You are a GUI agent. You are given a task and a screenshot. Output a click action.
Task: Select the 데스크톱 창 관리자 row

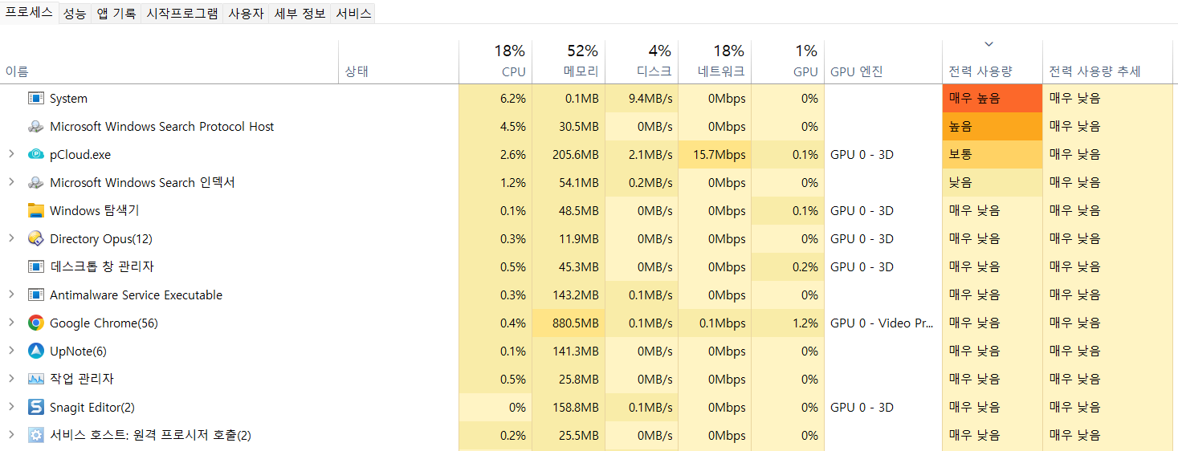tap(589, 267)
